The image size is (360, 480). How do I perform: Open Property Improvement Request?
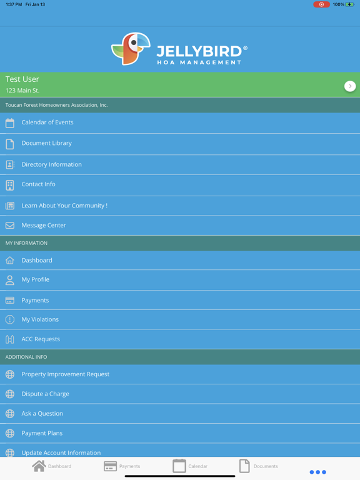tap(180, 374)
